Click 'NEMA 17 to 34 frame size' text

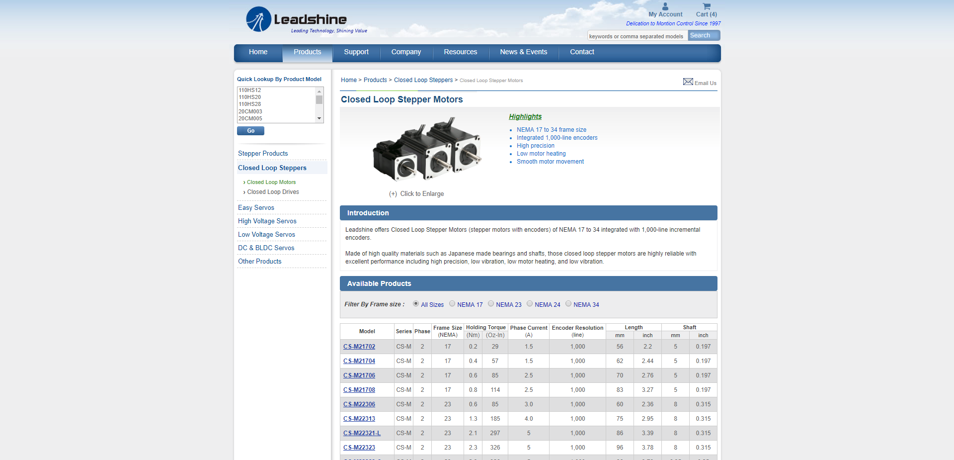tap(552, 130)
